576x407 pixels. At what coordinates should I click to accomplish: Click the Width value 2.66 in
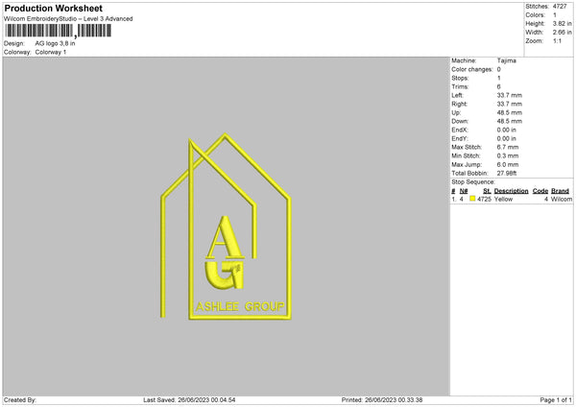[x=562, y=33]
